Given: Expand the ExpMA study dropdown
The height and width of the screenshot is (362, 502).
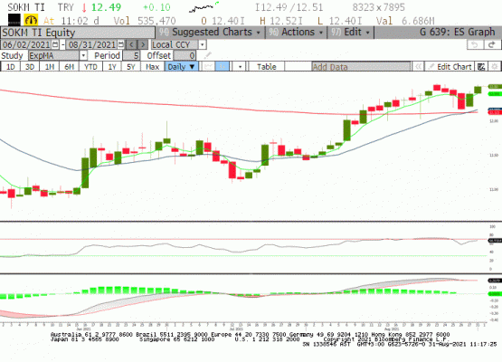Looking at the screenshot, I should (83, 55).
